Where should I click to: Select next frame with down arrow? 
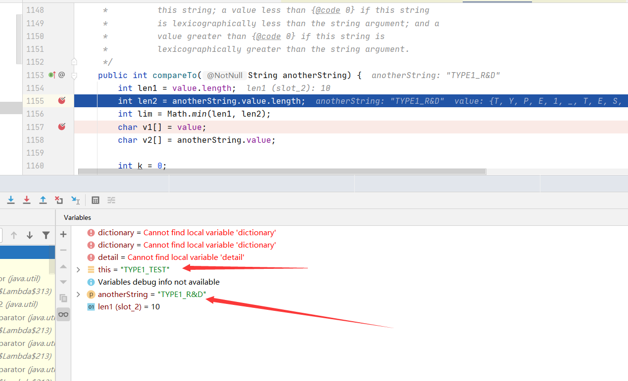tap(30, 235)
